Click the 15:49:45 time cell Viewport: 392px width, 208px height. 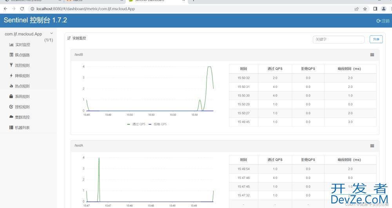coord(243,122)
